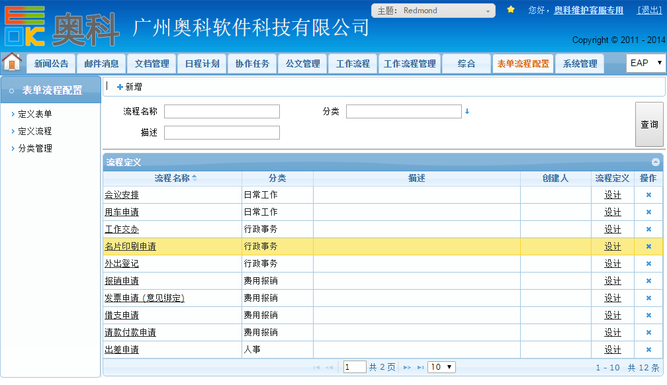Open the EAP system selector dropdown
This screenshot has width=667, height=385.
coord(645,63)
